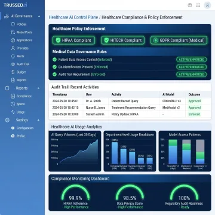This screenshot has height=215, width=215.
Task: Open the help question mark icon
Action: (x=190, y=5)
